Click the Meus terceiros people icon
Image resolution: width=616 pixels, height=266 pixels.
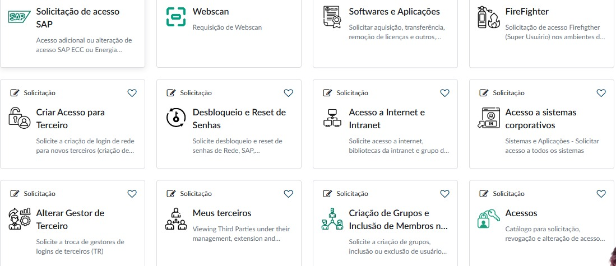175,218
